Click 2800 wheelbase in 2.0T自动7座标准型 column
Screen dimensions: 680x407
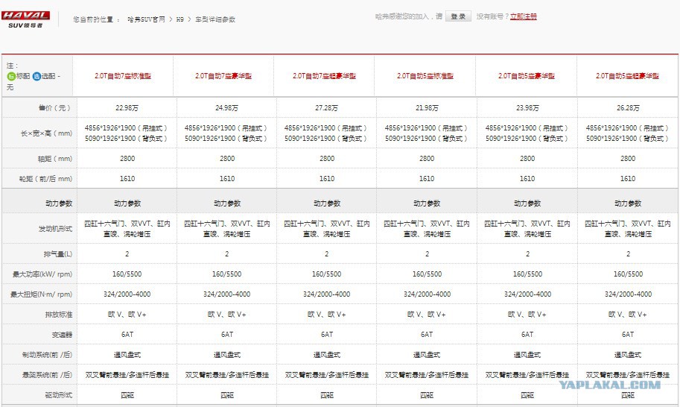pyautogui.click(x=127, y=159)
